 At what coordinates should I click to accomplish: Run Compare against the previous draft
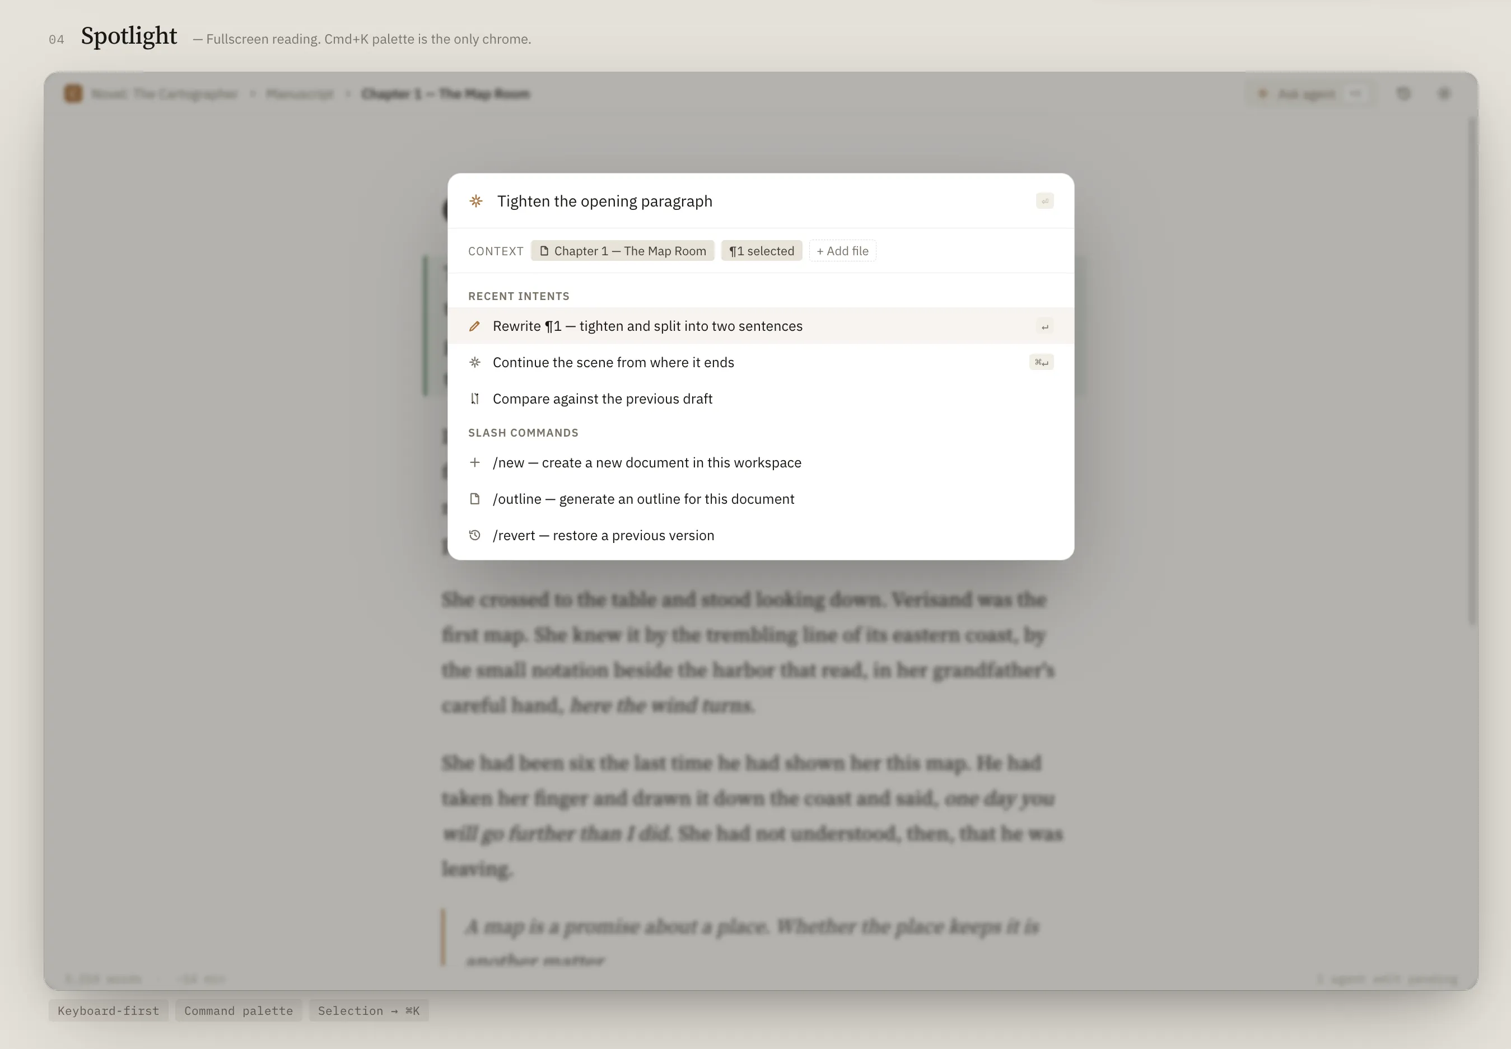[602, 399]
